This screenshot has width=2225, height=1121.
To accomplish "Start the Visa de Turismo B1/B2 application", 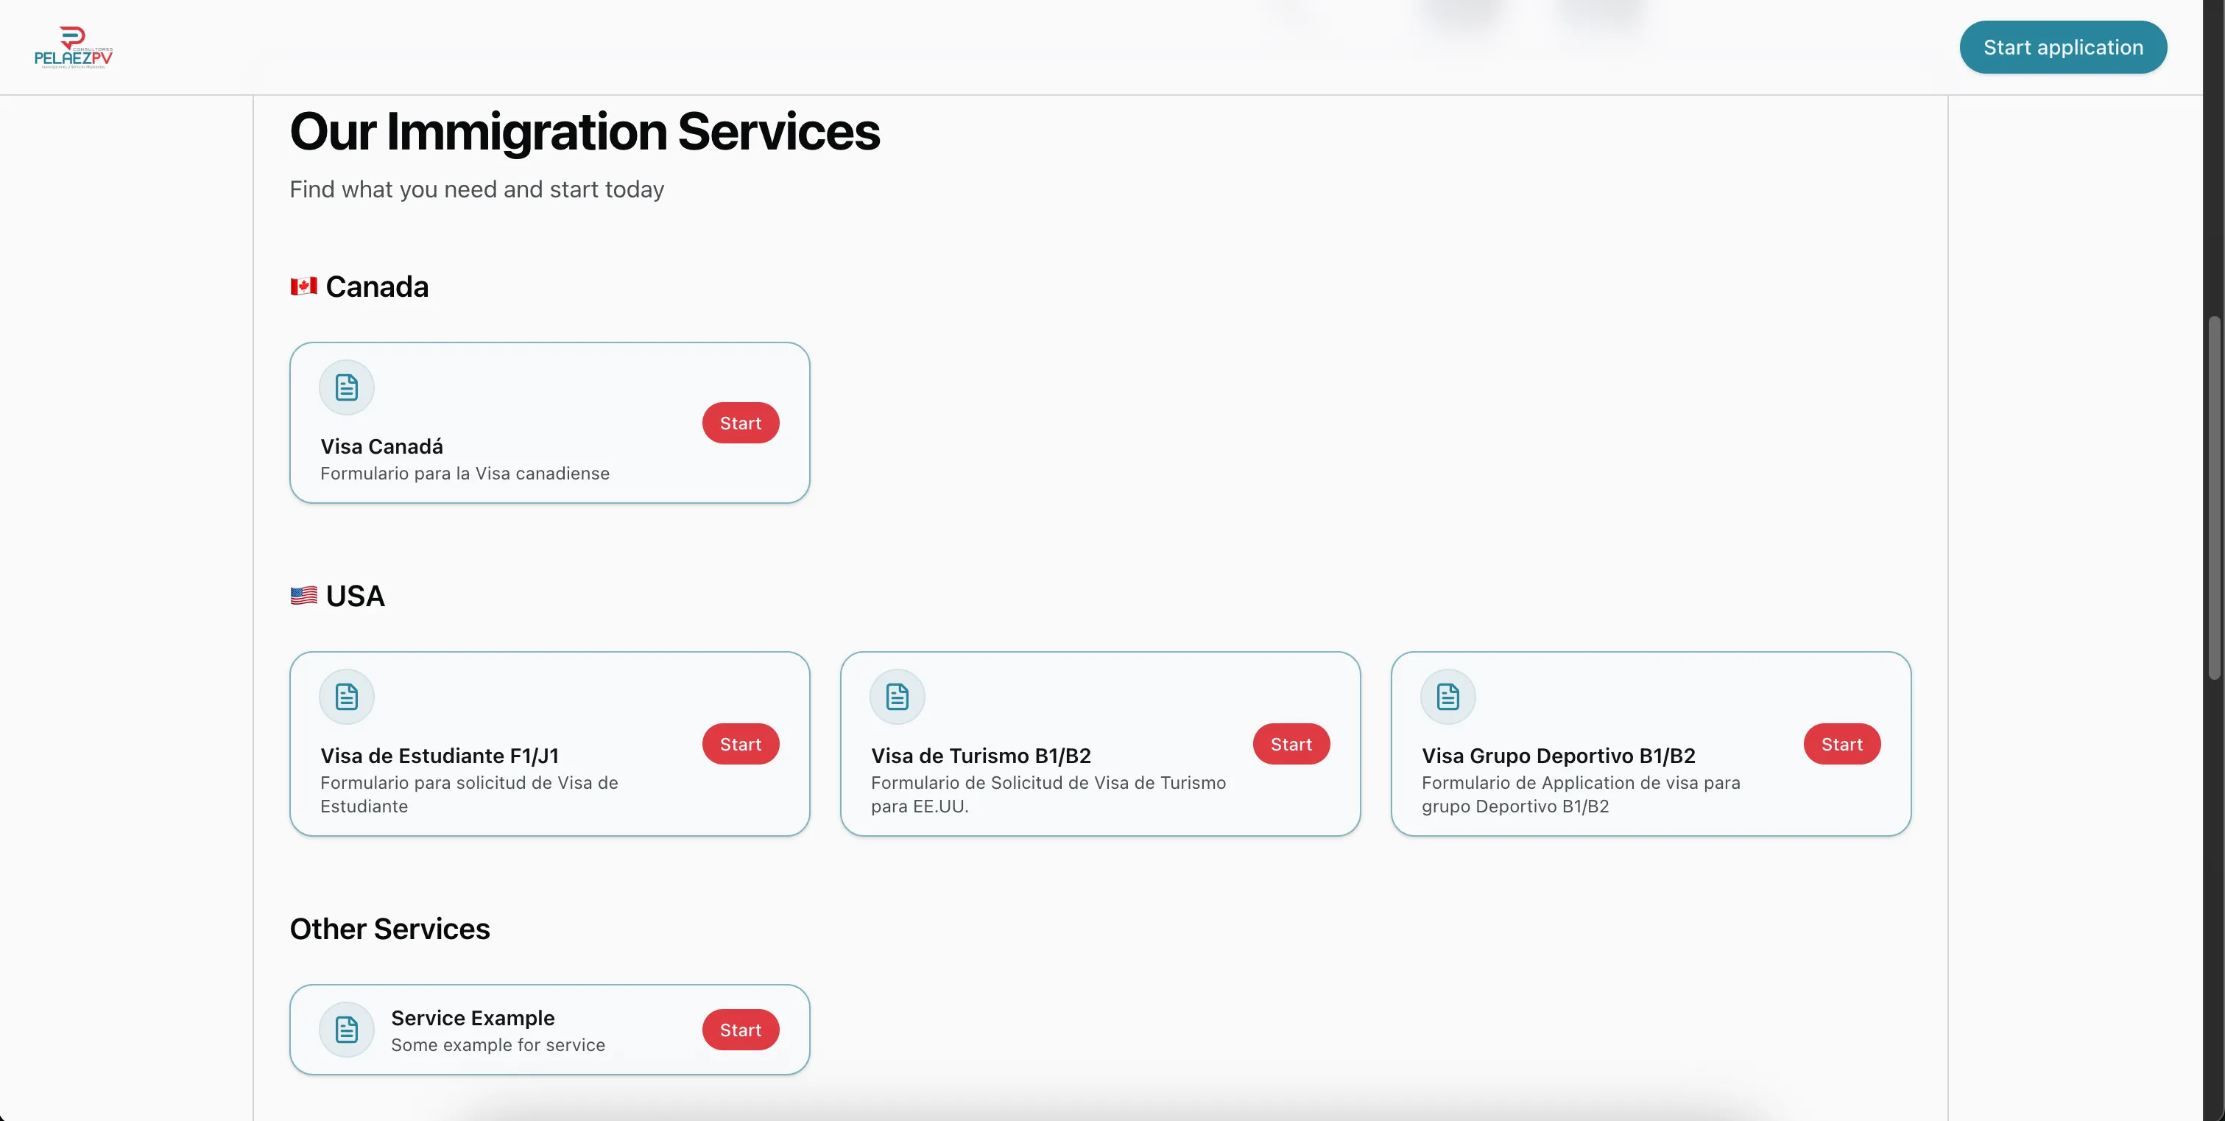I will click(1291, 744).
